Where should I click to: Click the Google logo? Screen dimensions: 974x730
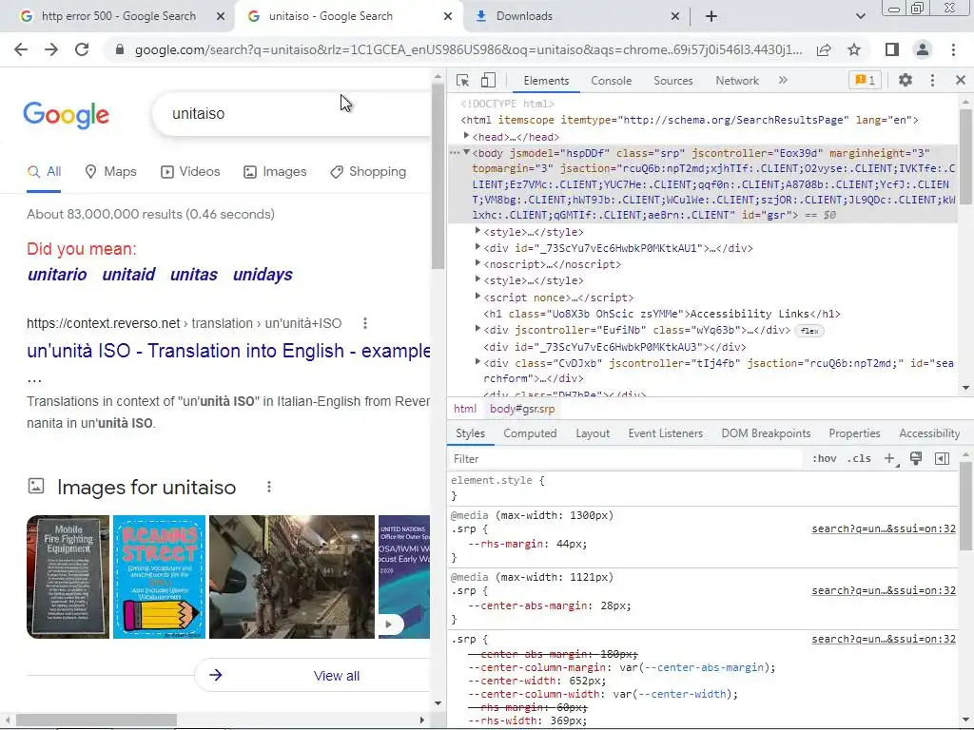tap(67, 115)
